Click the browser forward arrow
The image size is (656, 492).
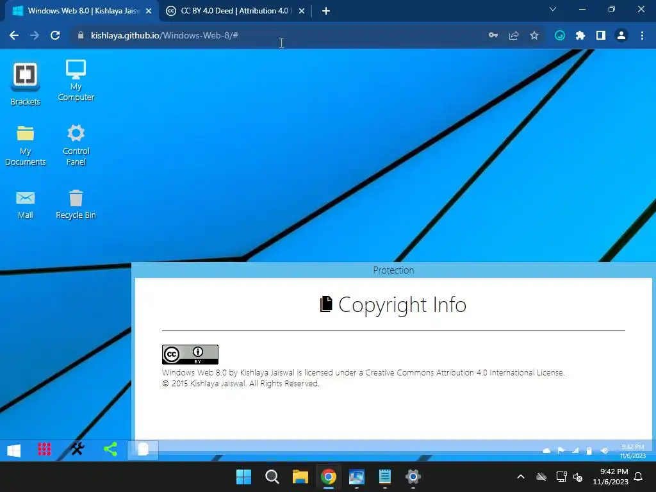35,36
